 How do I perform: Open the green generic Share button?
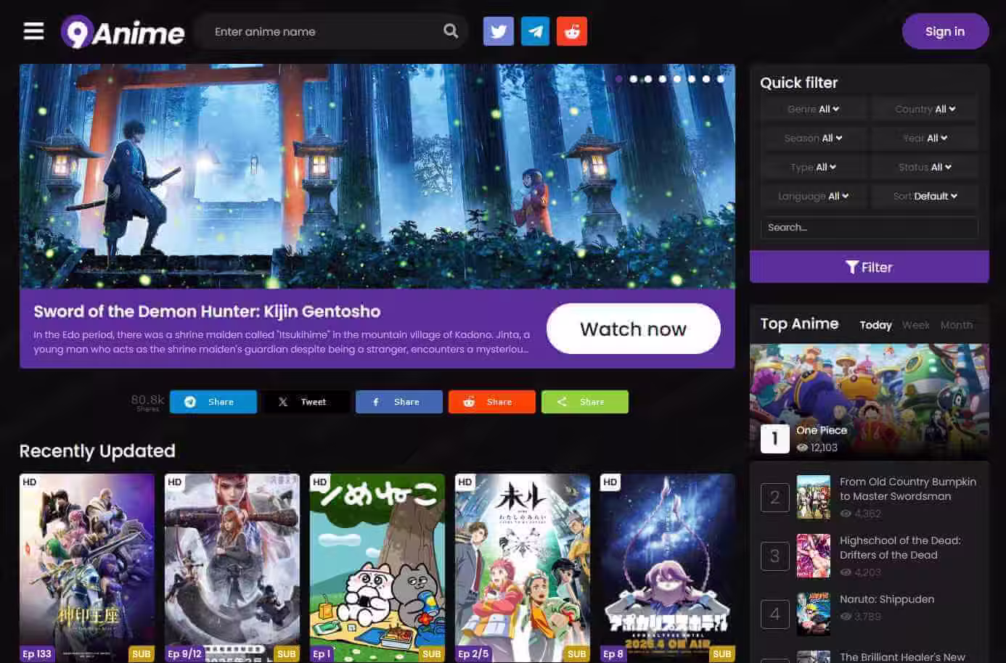(585, 402)
